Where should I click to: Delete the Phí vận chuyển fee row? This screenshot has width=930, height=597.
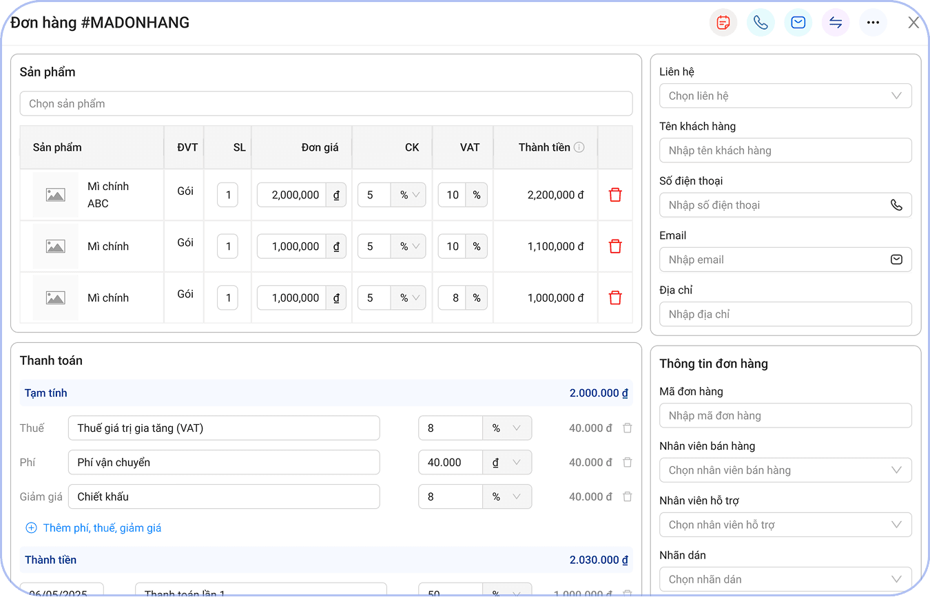pyautogui.click(x=627, y=463)
